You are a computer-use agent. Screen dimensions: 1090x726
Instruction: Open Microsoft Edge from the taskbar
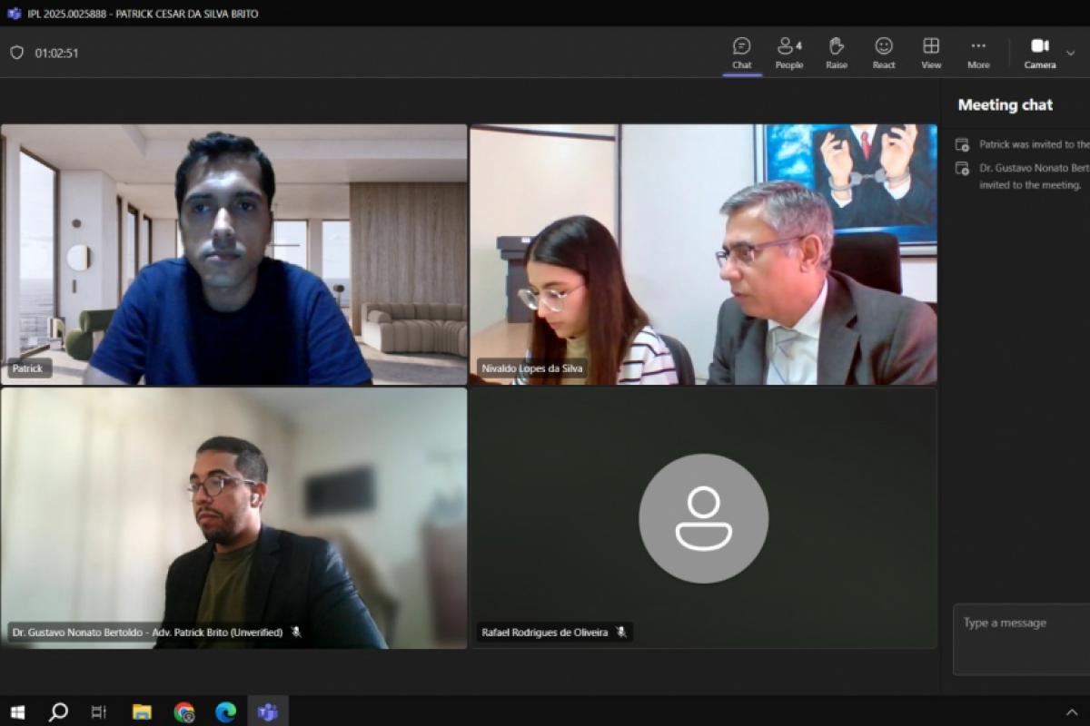[225, 711]
